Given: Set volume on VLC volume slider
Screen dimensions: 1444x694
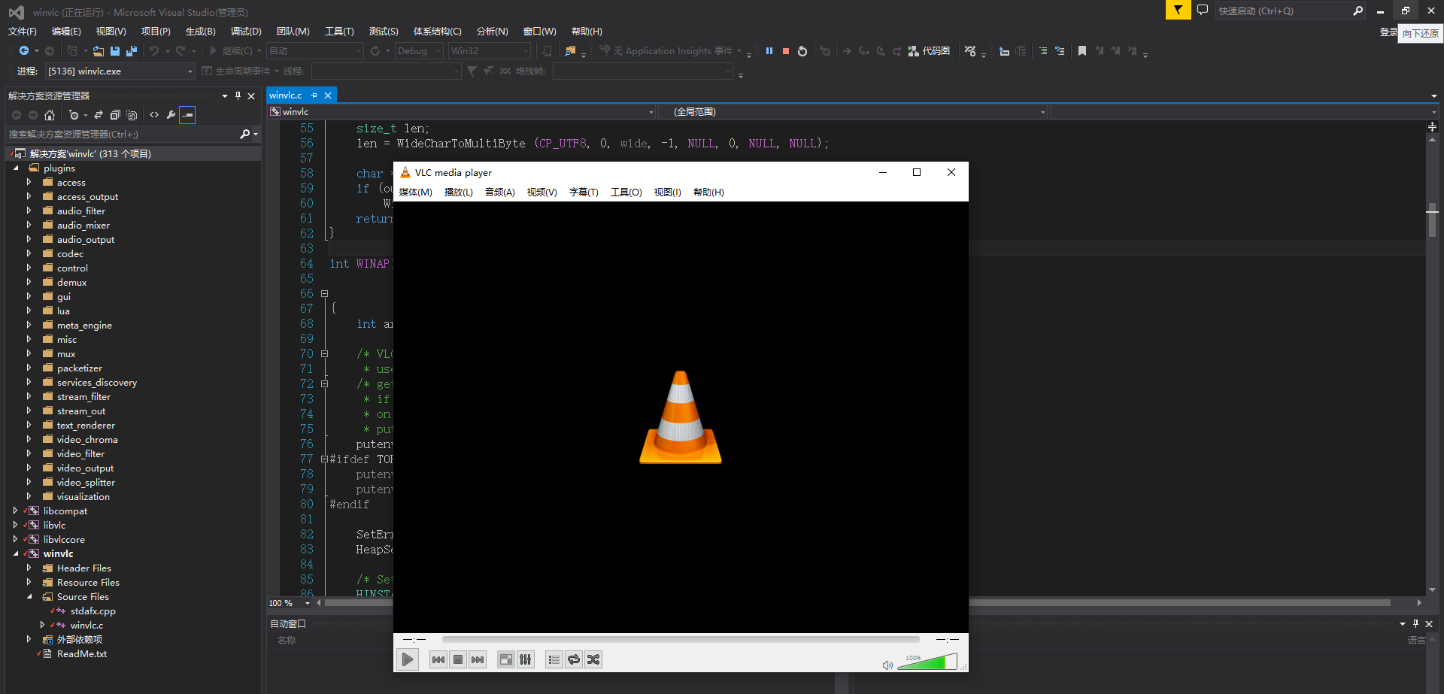Looking at the screenshot, I should 927,662.
